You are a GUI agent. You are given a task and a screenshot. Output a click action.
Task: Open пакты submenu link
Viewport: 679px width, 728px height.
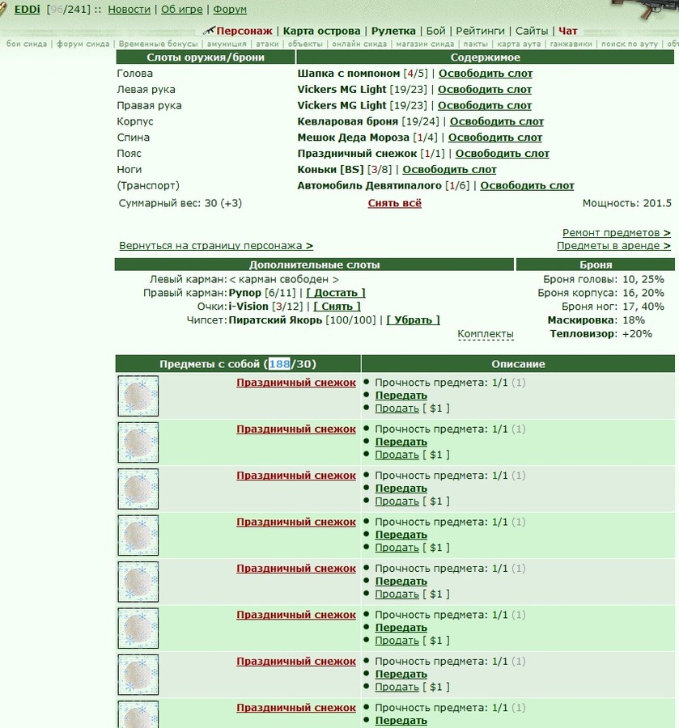coord(476,44)
